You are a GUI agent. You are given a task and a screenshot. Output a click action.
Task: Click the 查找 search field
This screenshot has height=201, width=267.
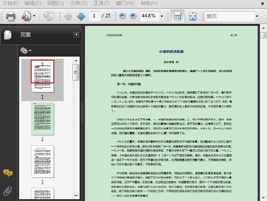tap(230, 16)
